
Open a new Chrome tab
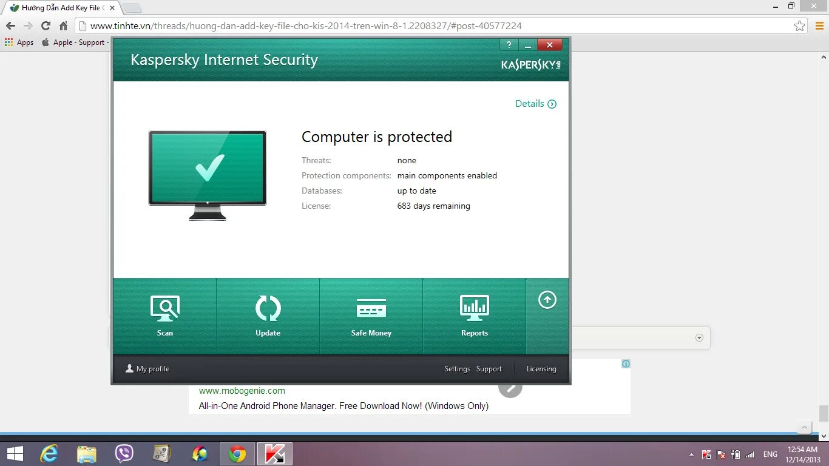click(132, 8)
